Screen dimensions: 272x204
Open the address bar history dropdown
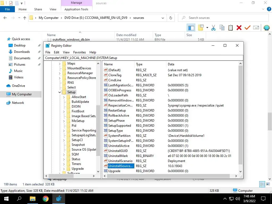(163, 18)
